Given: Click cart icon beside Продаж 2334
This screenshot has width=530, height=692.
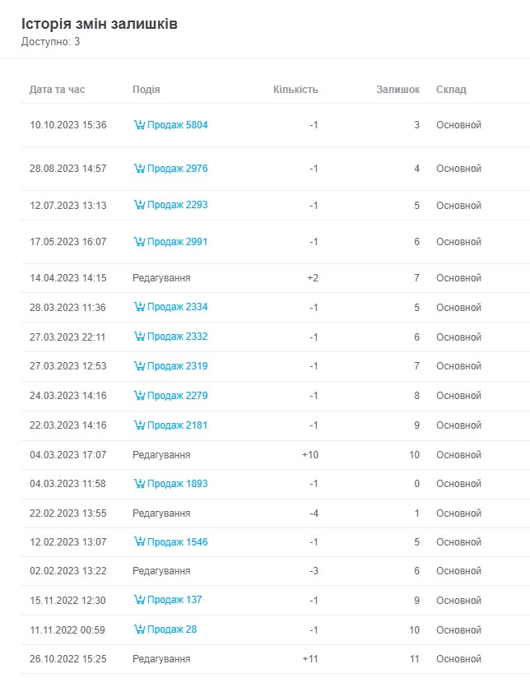Looking at the screenshot, I should 139,308.
